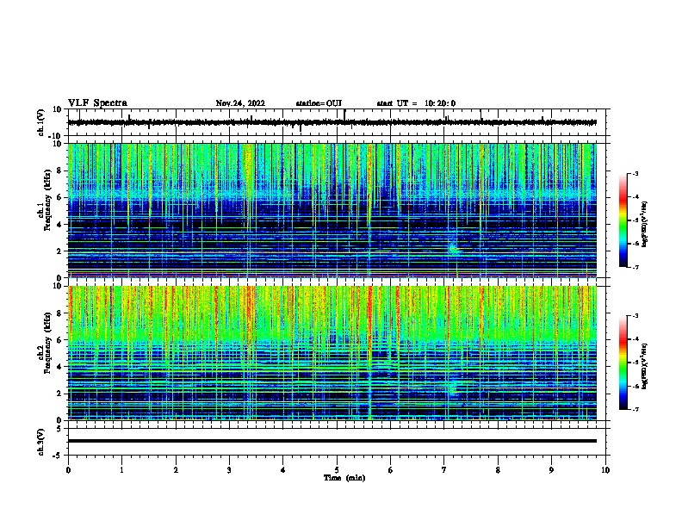
Task: Click the ch.1 spectrogram colorbar
Action: (623, 220)
